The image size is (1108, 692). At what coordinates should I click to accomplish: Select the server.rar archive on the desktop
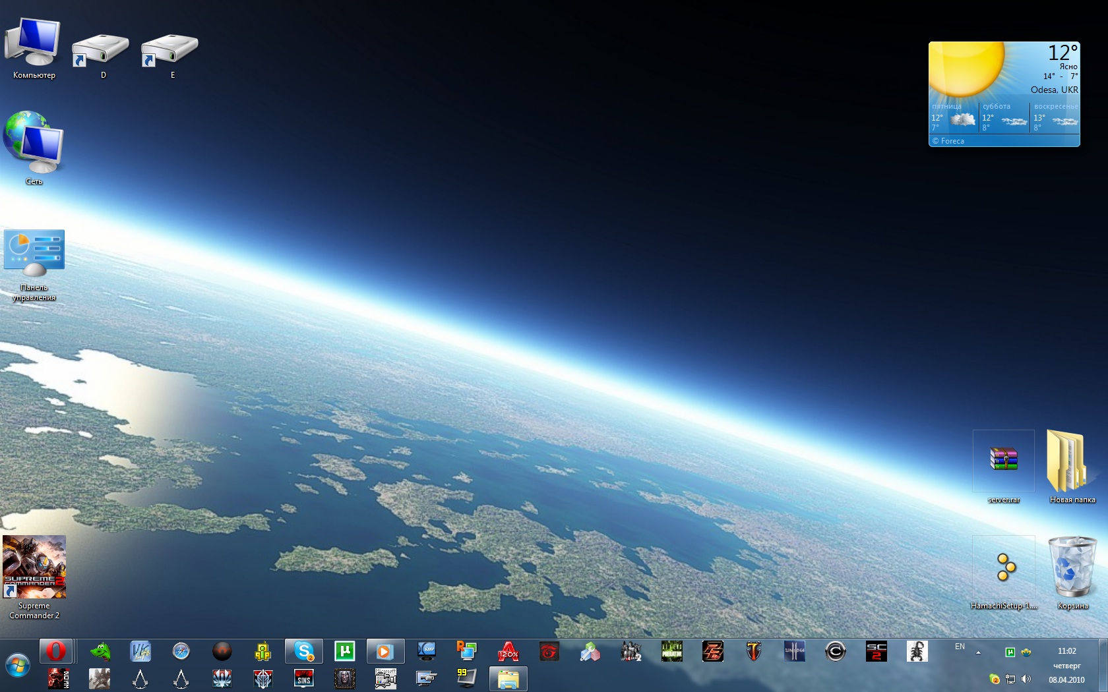(1004, 467)
